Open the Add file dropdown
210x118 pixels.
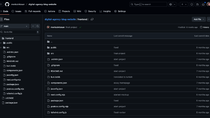point(199,19)
